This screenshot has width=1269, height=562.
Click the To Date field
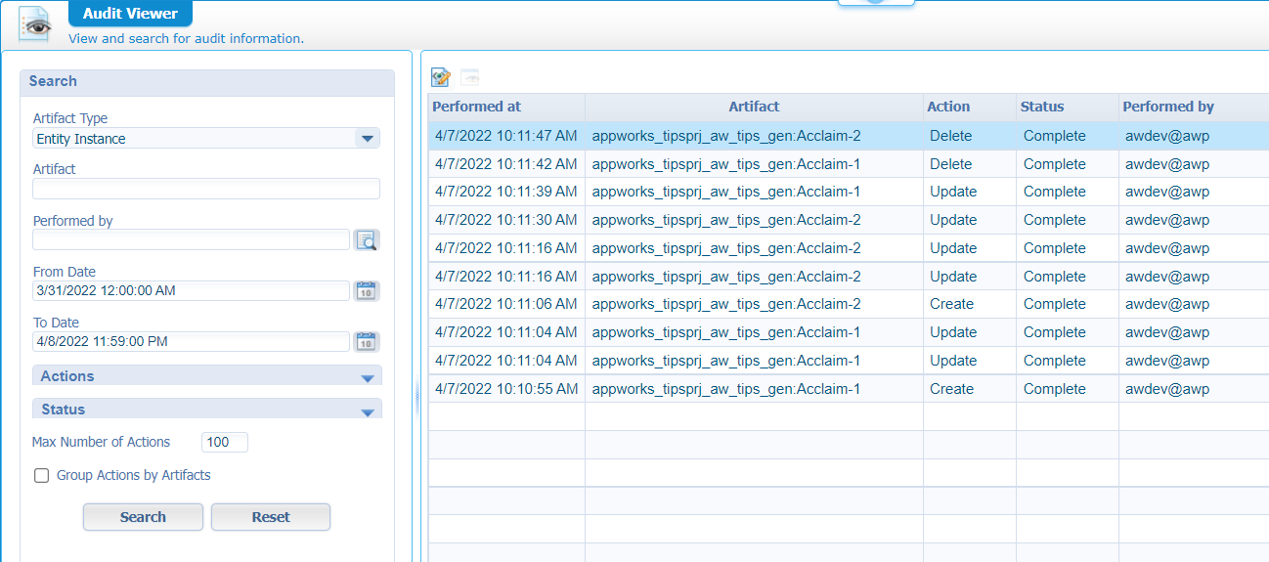point(191,341)
